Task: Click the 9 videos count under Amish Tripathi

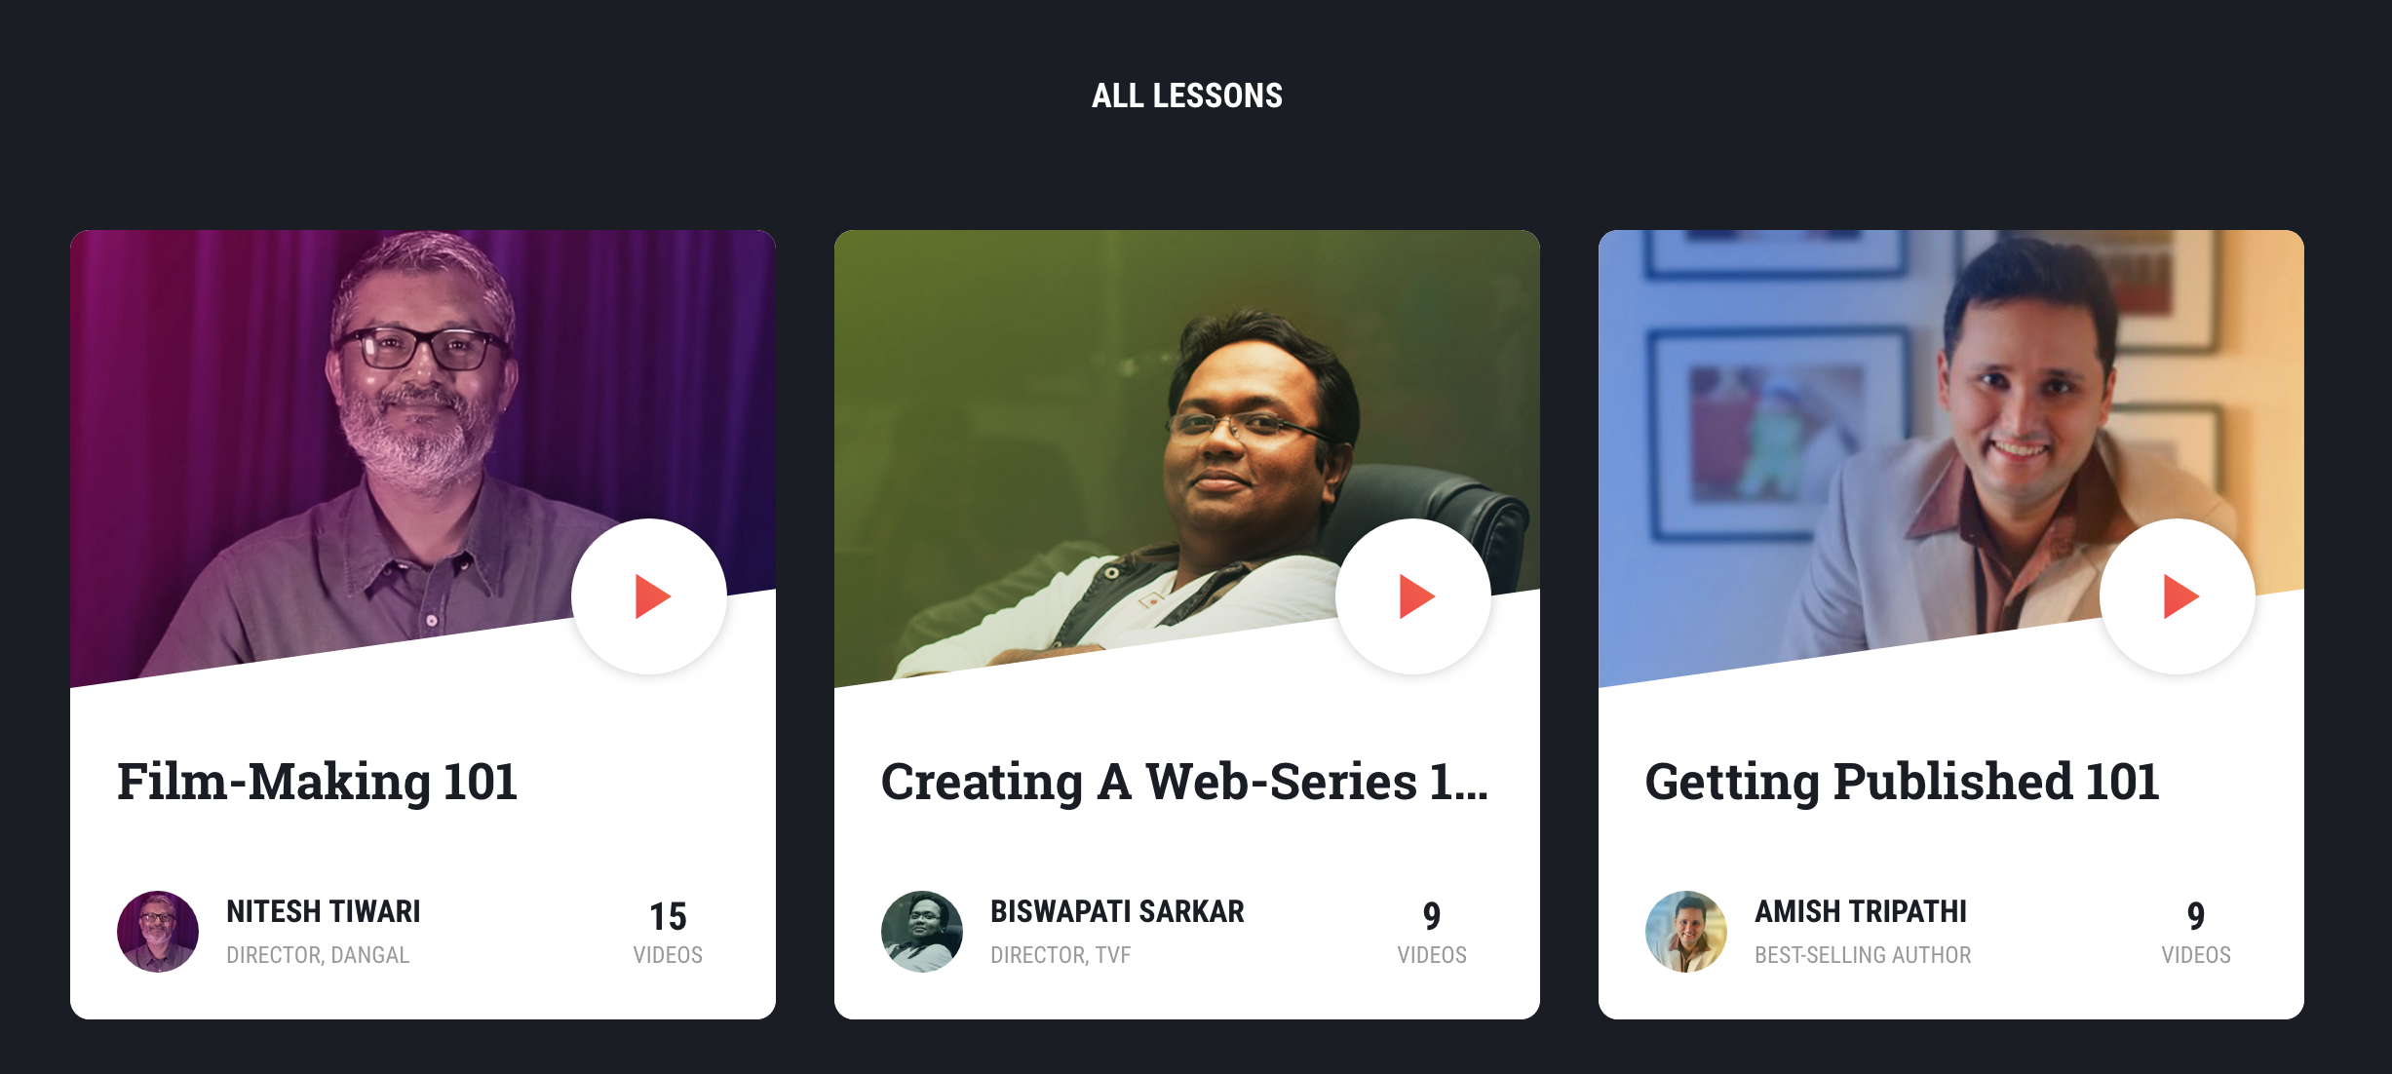Action: tap(2196, 933)
